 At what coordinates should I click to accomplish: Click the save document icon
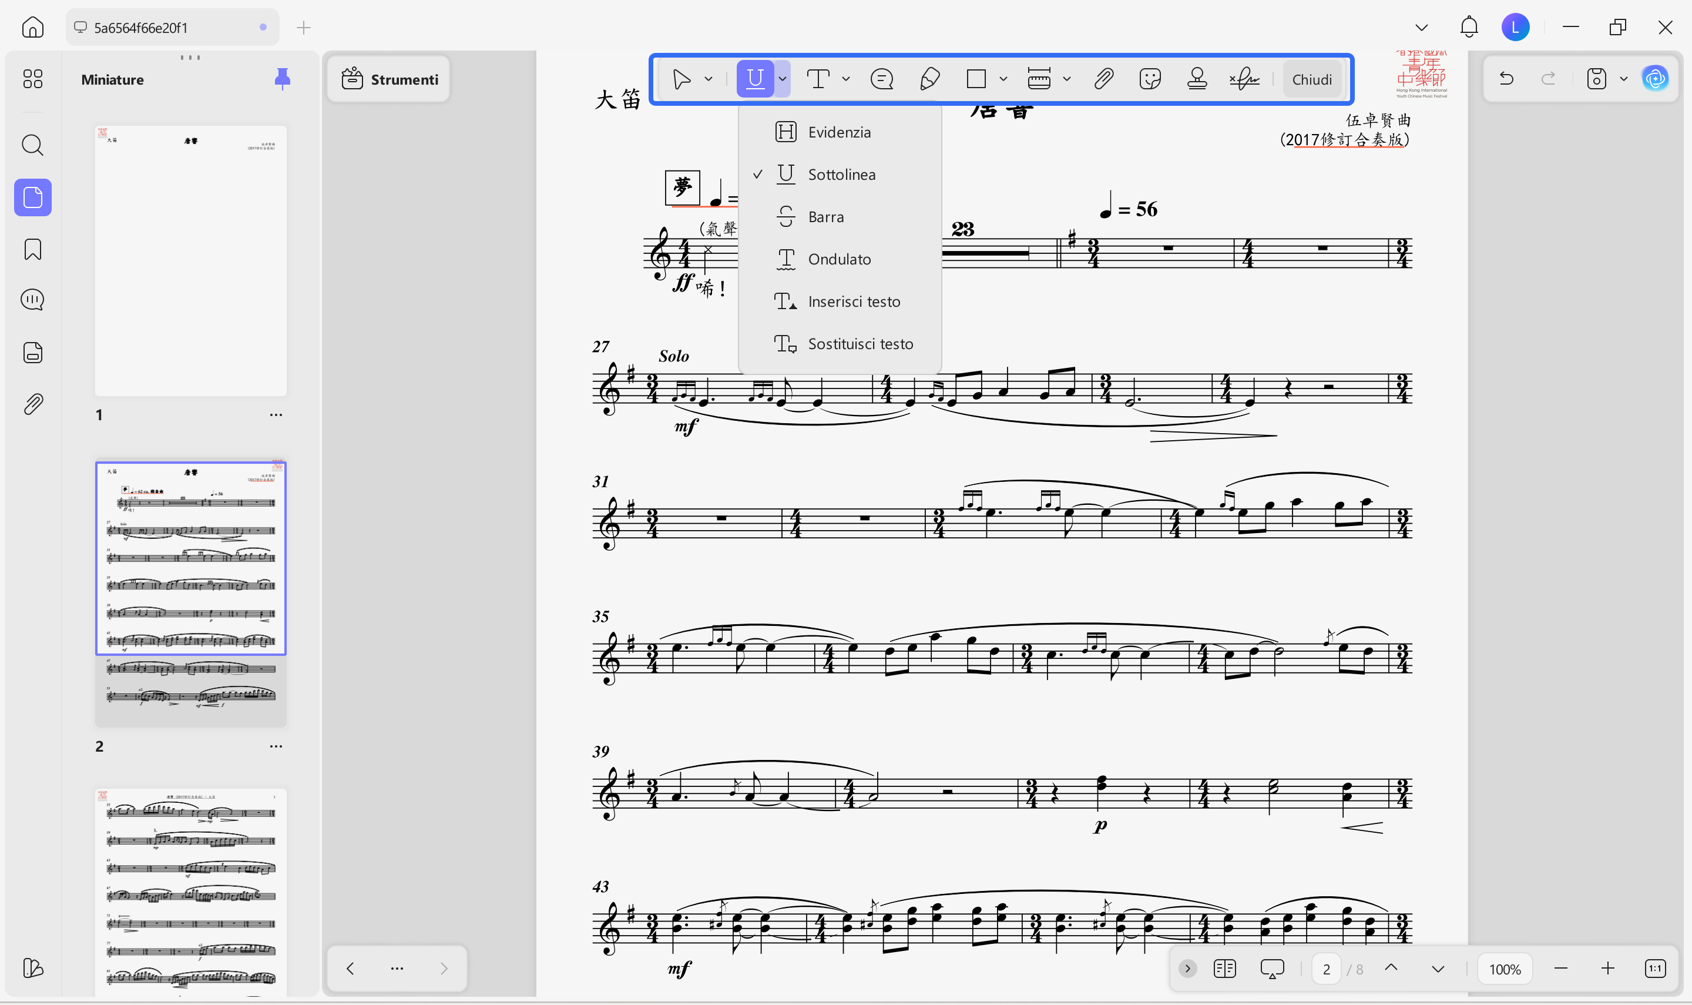pyautogui.click(x=1597, y=79)
